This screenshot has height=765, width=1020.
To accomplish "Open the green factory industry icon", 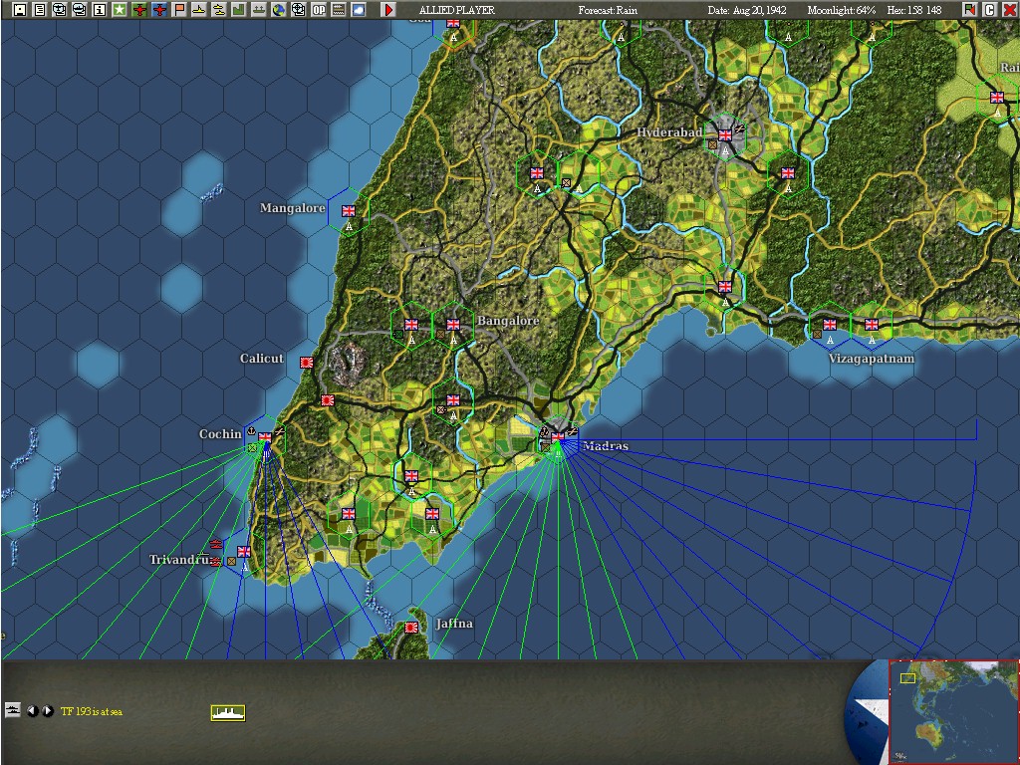I will (x=239, y=10).
